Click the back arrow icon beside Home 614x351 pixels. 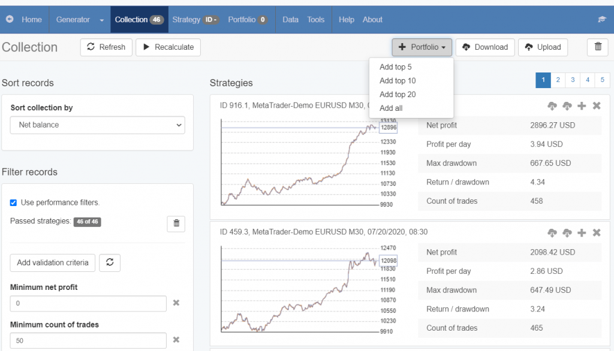pos(10,20)
